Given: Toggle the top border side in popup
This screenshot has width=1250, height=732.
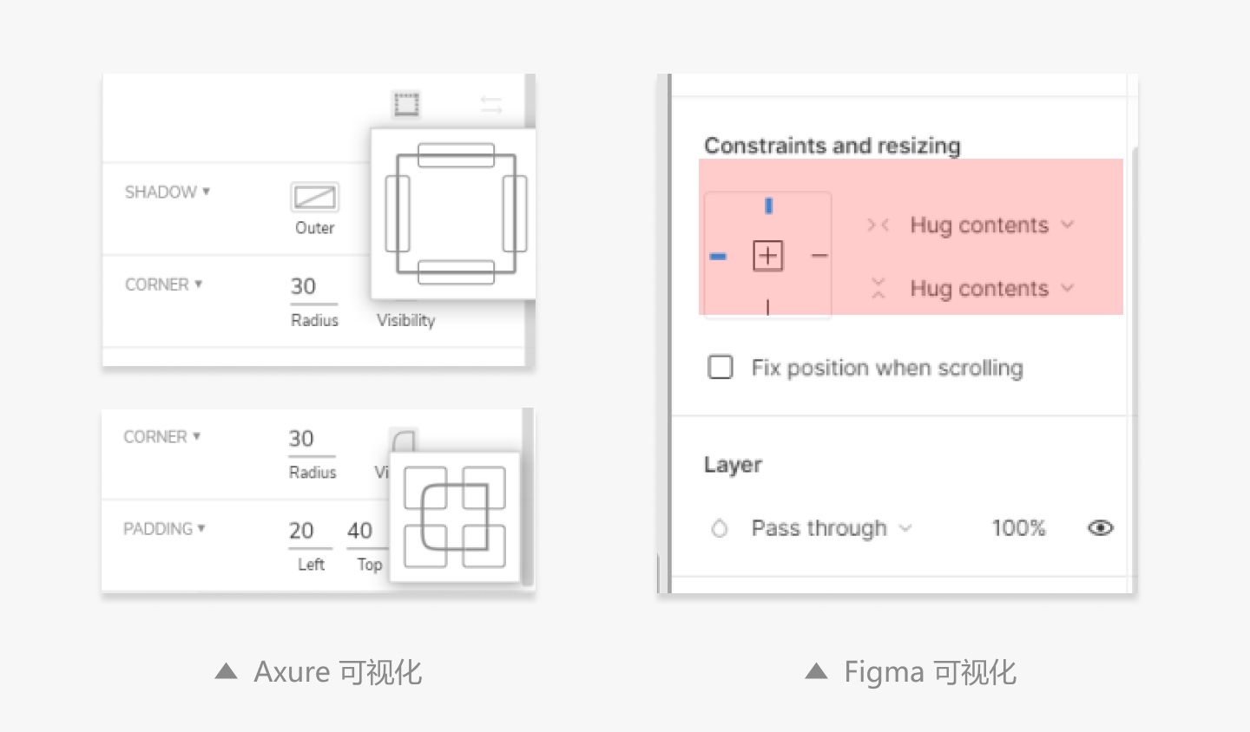Looking at the screenshot, I should tap(456, 155).
